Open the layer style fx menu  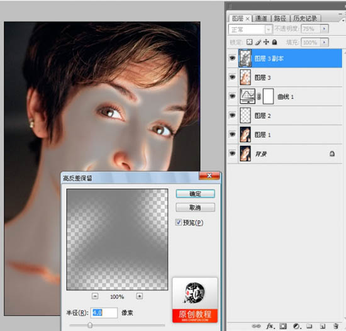[x=270, y=326]
